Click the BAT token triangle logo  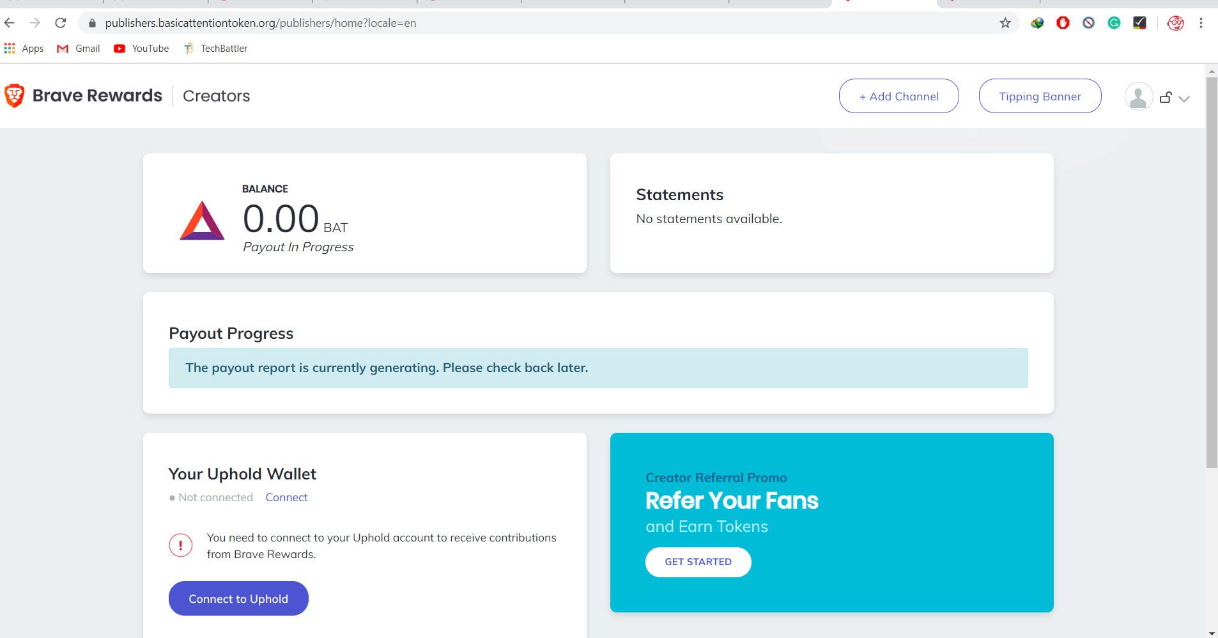click(201, 219)
